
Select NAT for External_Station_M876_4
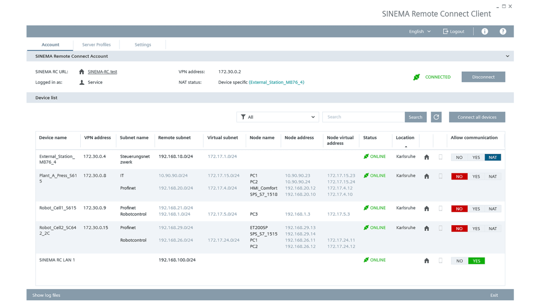(493, 157)
